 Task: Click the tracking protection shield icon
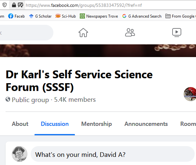4,5
